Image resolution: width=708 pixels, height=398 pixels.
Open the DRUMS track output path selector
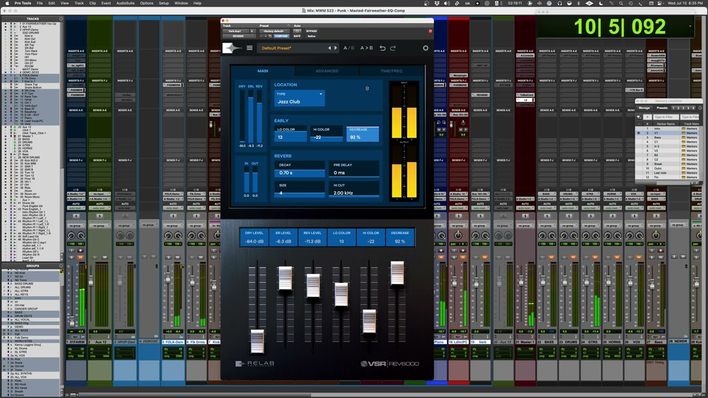(569, 199)
